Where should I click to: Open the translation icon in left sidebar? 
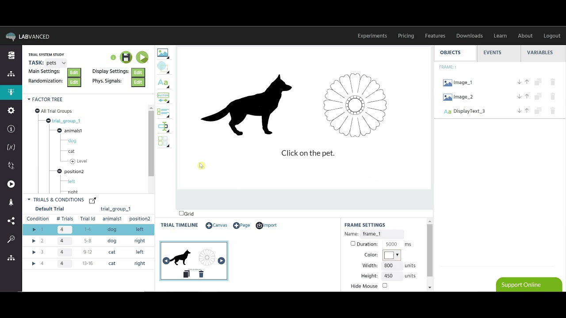pyautogui.click(x=11, y=166)
